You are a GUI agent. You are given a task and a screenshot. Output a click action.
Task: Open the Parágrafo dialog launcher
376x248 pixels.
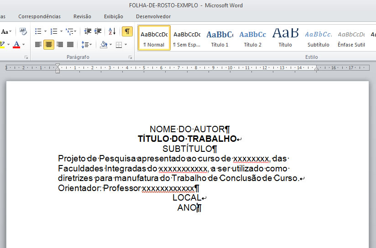[x=130, y=57]
